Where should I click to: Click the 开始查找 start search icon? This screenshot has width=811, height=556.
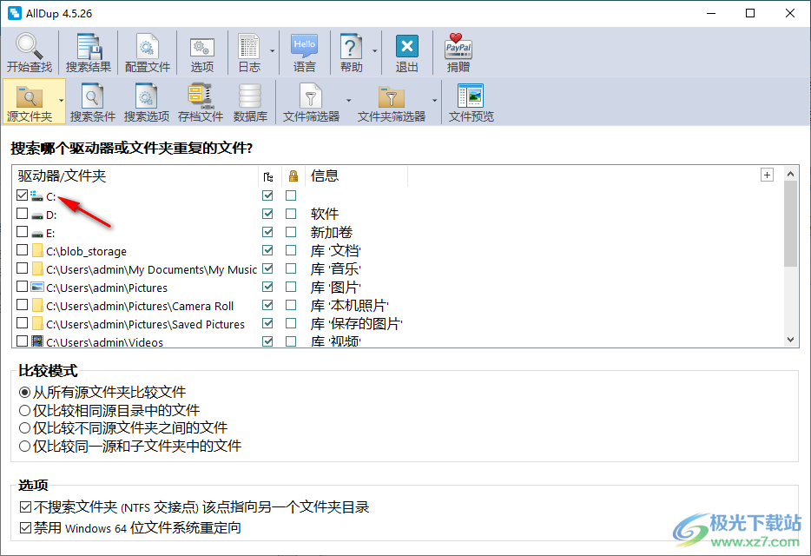point(30,52)
